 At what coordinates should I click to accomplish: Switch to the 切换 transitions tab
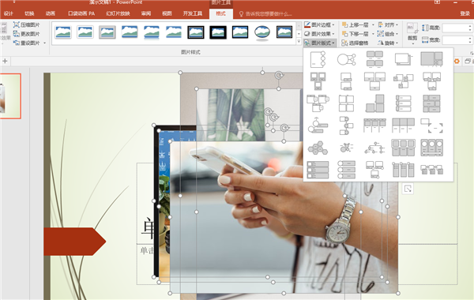click(x=29, y=13)
